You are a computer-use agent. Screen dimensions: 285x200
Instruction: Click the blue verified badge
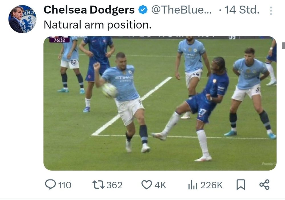click(142, 10)
